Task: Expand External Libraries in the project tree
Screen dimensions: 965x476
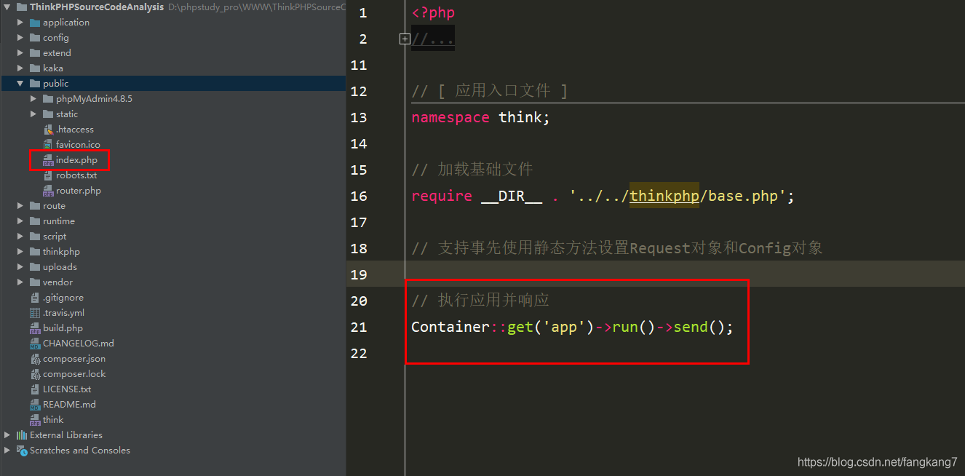Action: [x=7, y=435]
